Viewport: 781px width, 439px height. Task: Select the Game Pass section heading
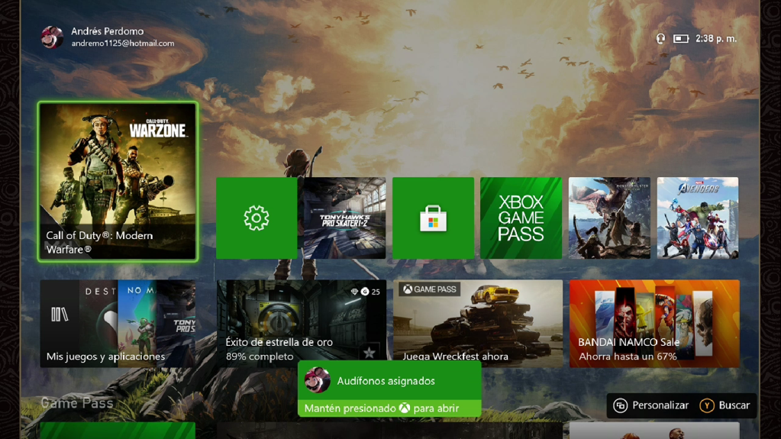pos(77,402)
